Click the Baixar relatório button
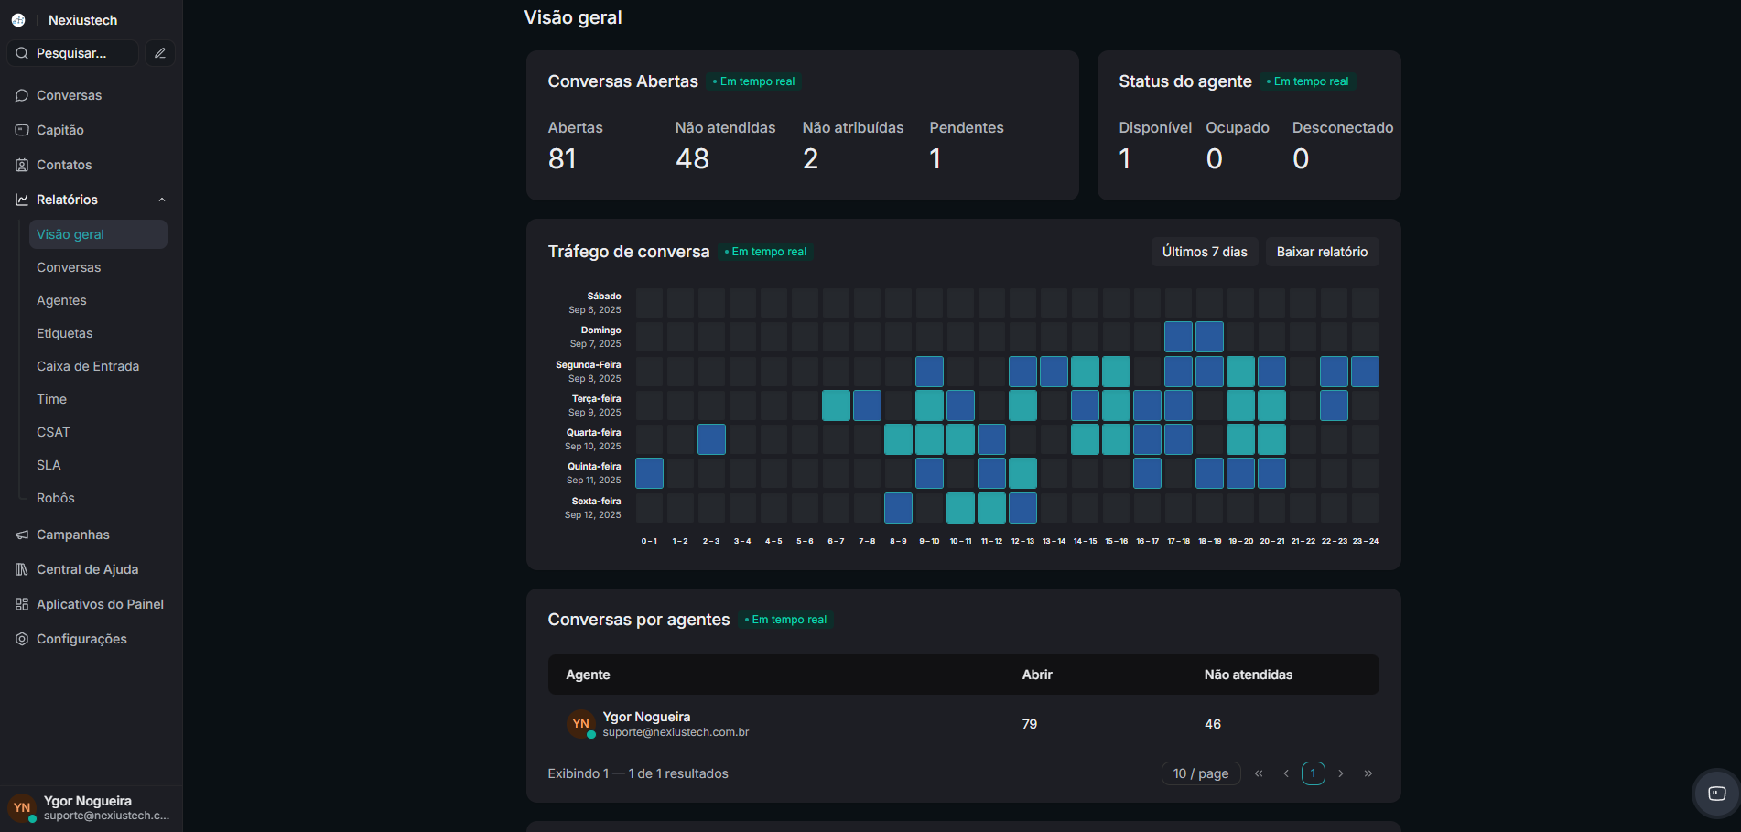 1322,252
